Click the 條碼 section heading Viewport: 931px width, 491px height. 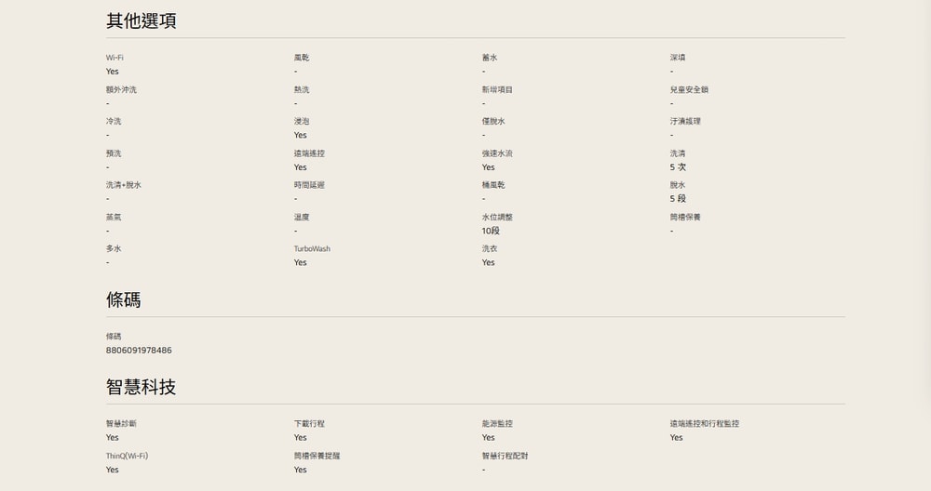click(x=124, y=299)
